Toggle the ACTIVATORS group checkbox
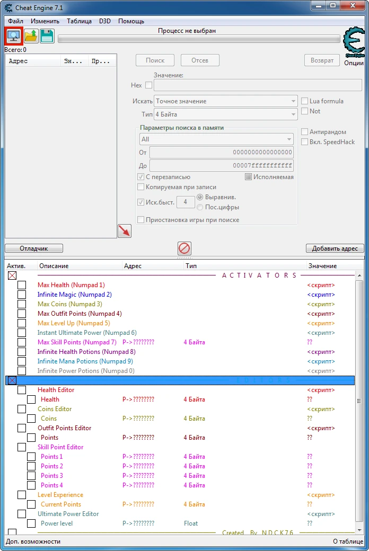Screen dimensions: 369x551 point(12,275)
